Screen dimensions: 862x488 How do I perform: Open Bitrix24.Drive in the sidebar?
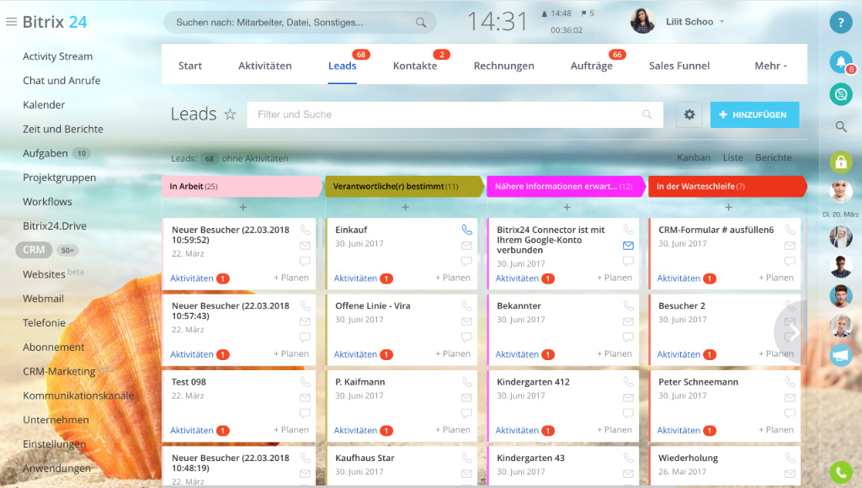click(55, 225)
